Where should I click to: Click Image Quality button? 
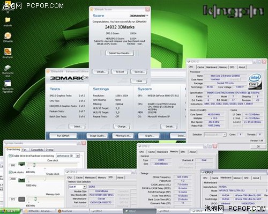pos(98,136)
